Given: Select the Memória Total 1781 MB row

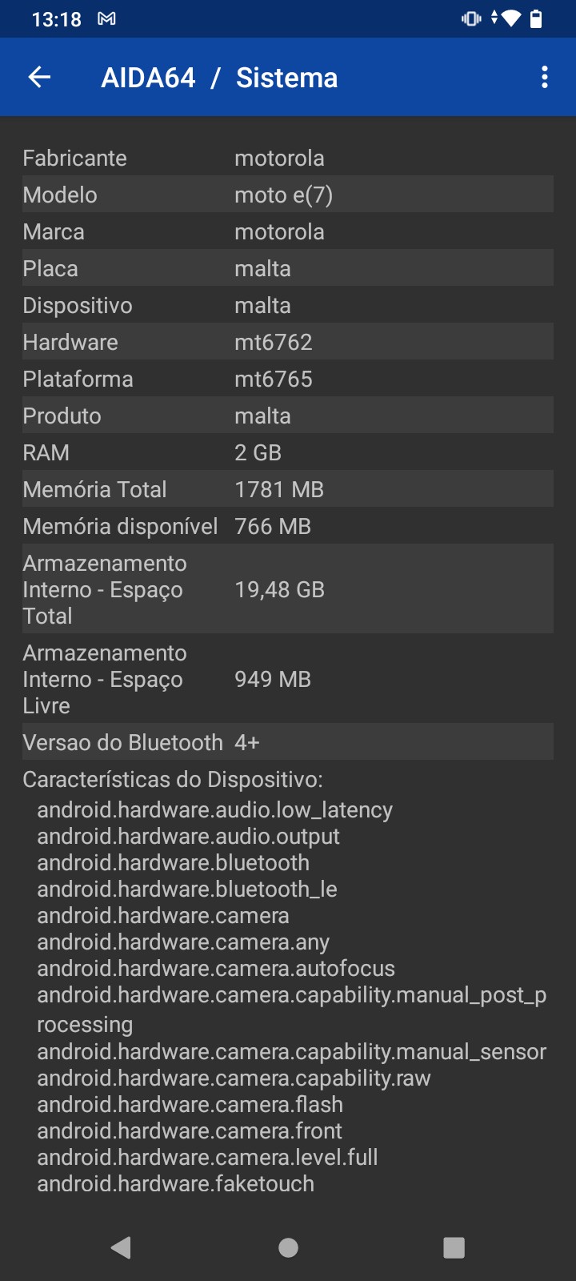Looking at the screenshot, I should [x=287, y=489].
